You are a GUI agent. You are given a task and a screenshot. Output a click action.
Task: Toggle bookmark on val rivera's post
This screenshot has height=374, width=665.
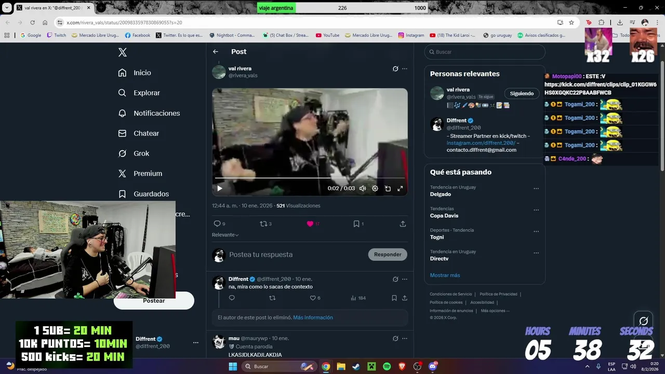click(358, 224)
